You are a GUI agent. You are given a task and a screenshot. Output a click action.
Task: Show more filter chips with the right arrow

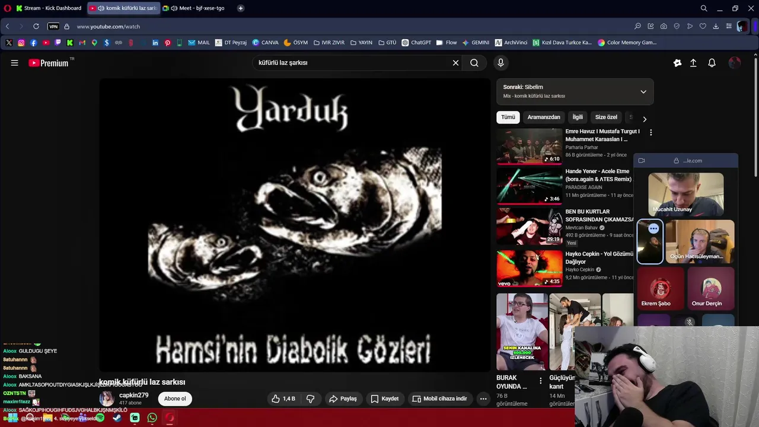click(645, 119)
